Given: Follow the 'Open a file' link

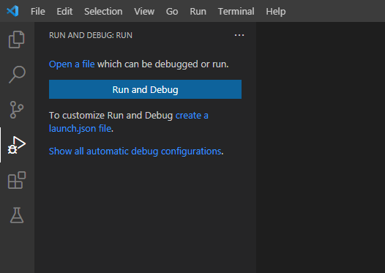Looking at the screenshot, I should coord(72,64).
